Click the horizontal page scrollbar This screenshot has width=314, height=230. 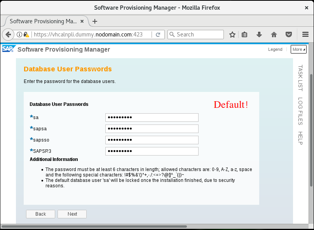94,227
